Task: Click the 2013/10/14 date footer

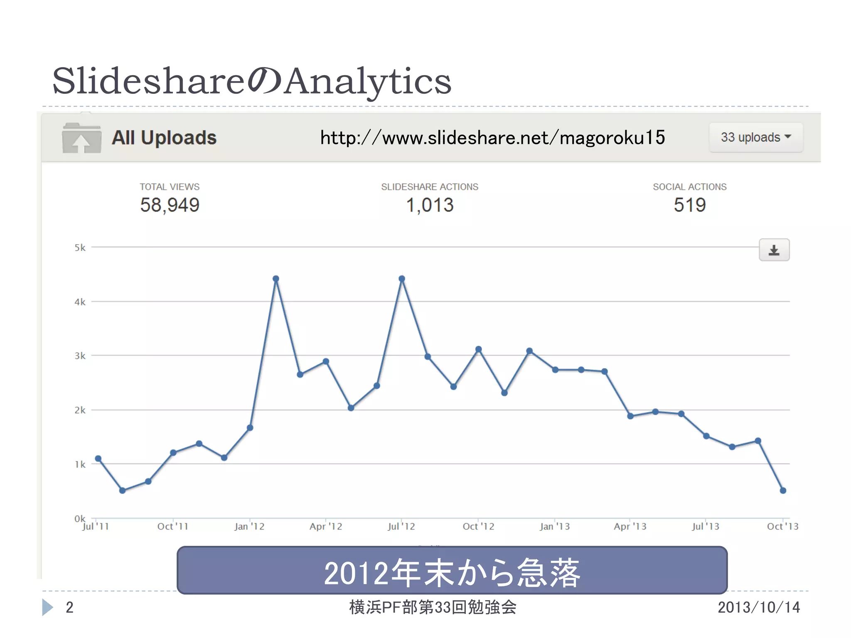Action: [x=758, y=607]
